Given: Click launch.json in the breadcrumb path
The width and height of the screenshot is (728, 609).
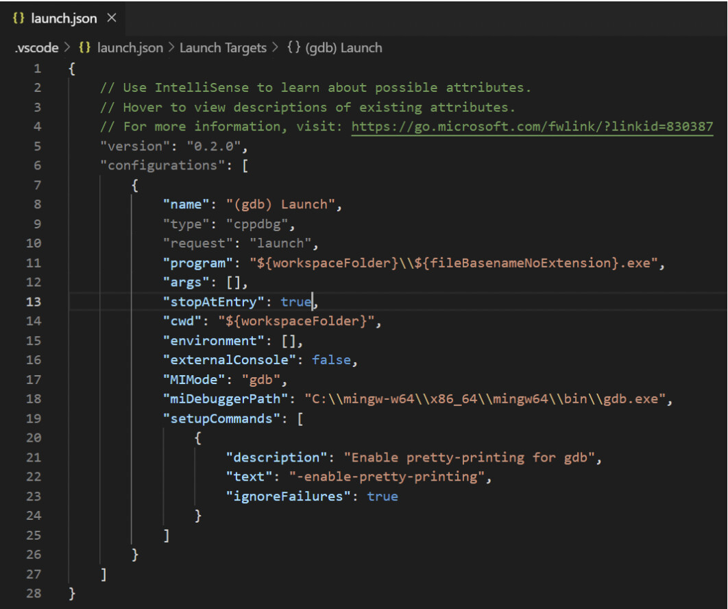Looking at the screenshot, I should pos(130,48).
